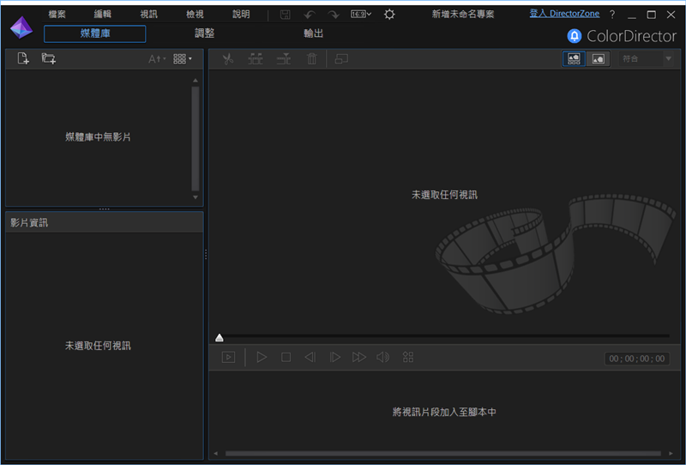Open the 檔案 menu
The width and height of the screenshot is (686, 465).
tap(57, 15)
